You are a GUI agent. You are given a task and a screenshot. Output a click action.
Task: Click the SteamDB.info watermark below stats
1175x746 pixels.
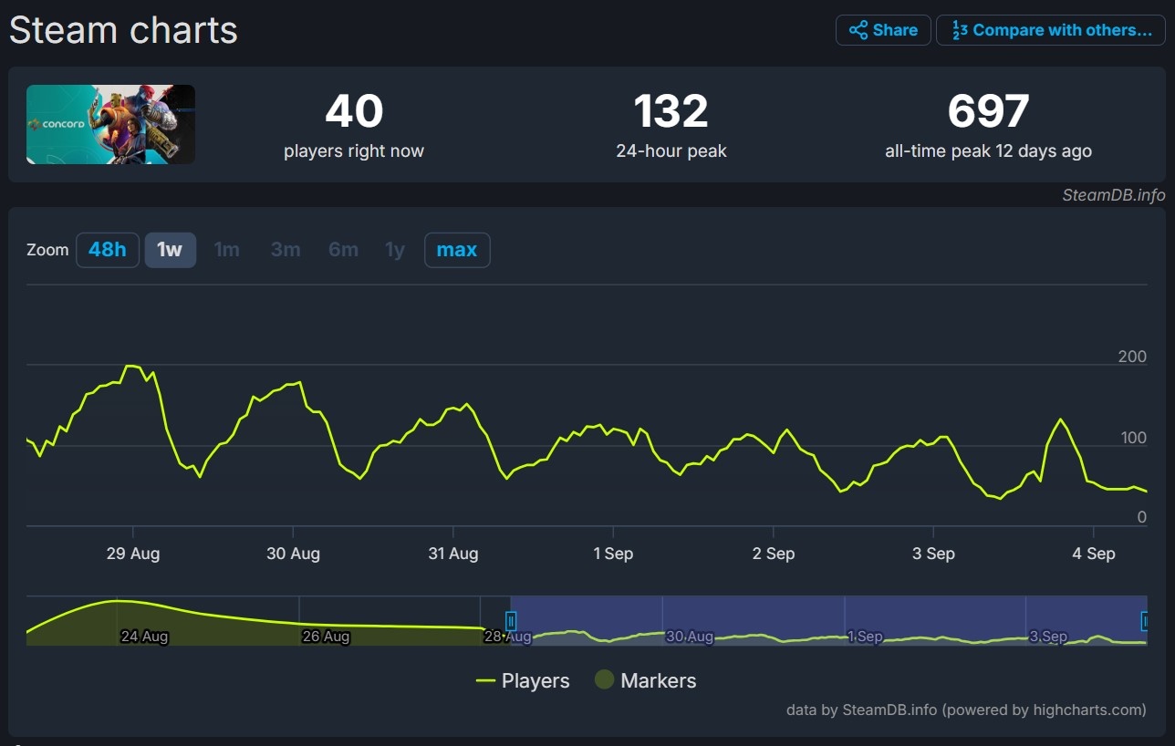tap(1113, 195)
